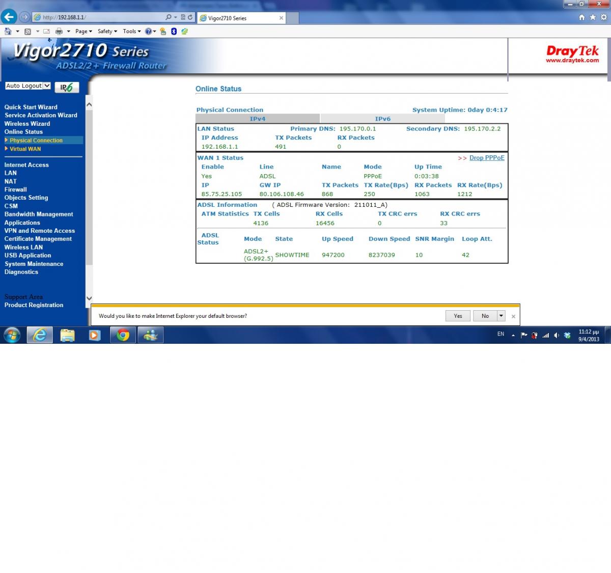Open Favorites via the star icon
611x573 pixels.
click(x=593, y=17)
